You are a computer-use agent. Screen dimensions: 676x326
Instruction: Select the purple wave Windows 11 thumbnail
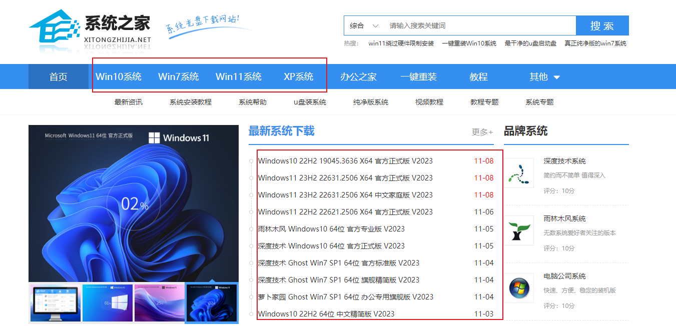pyautogui.click(x=160, y=303)
